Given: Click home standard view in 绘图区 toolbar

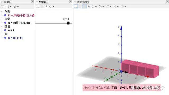Looking at the screenshot, I should coord(46,7).
